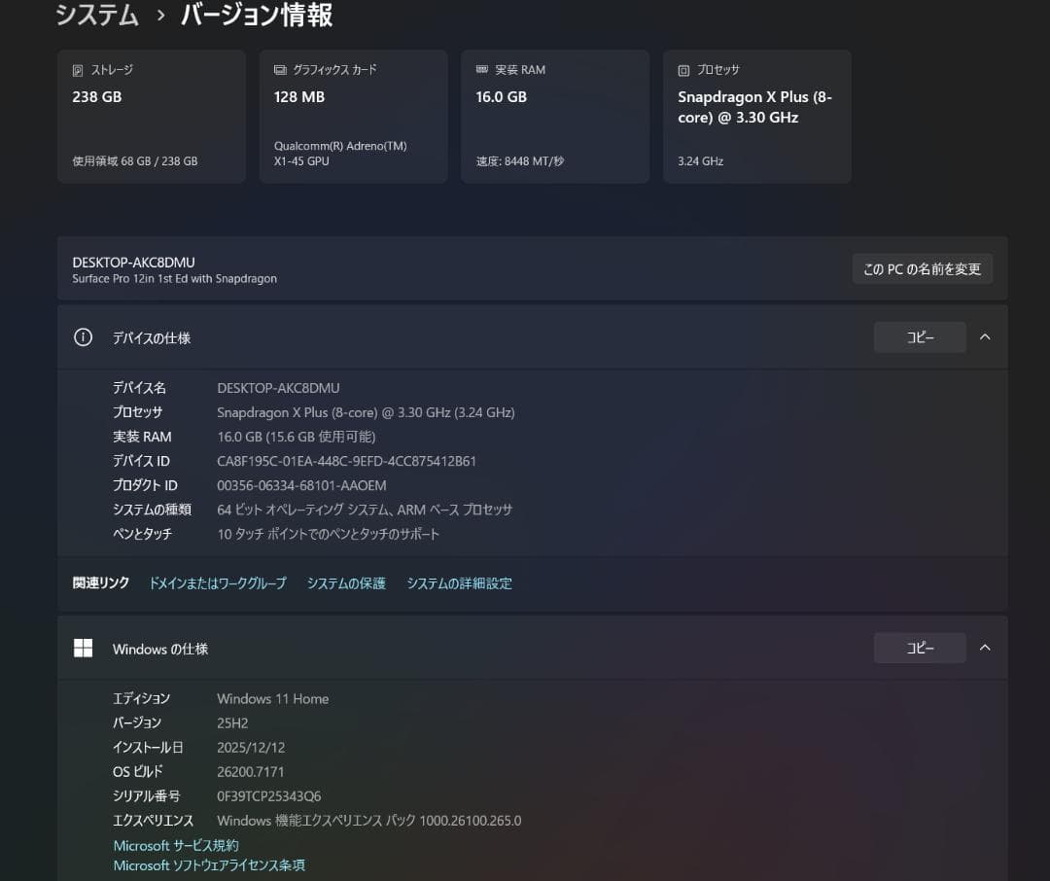Click the この PC の名前を変更 button
Screen dimensions: 1050x881
[x=922, y=268]
